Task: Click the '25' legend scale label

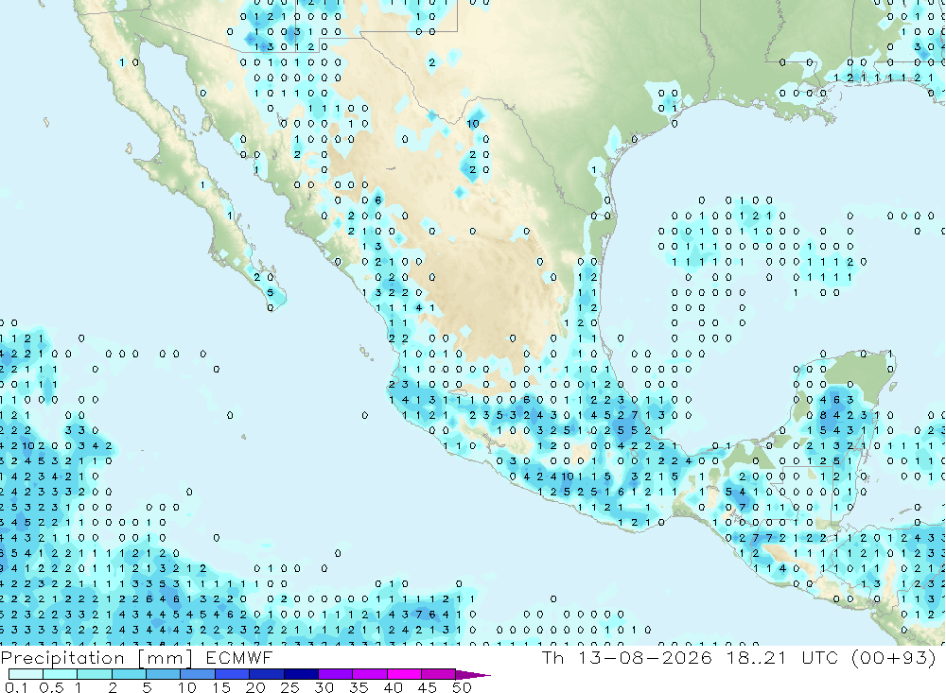Action: 289,687
